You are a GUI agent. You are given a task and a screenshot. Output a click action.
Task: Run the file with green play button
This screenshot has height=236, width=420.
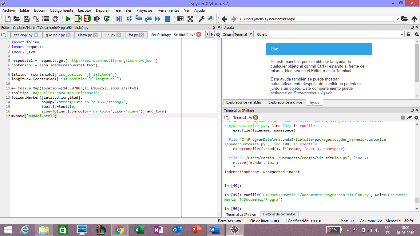68,19
